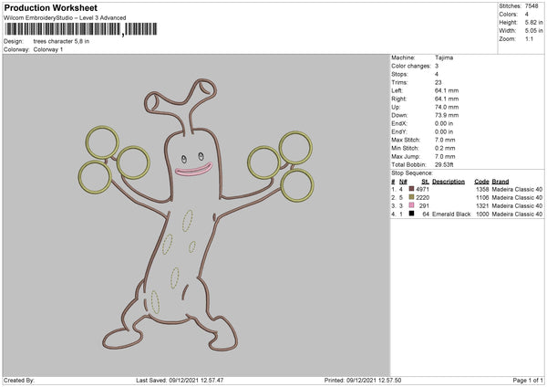Click the Up value 74.0 mm
547x387 pixels.
[447, 107]
